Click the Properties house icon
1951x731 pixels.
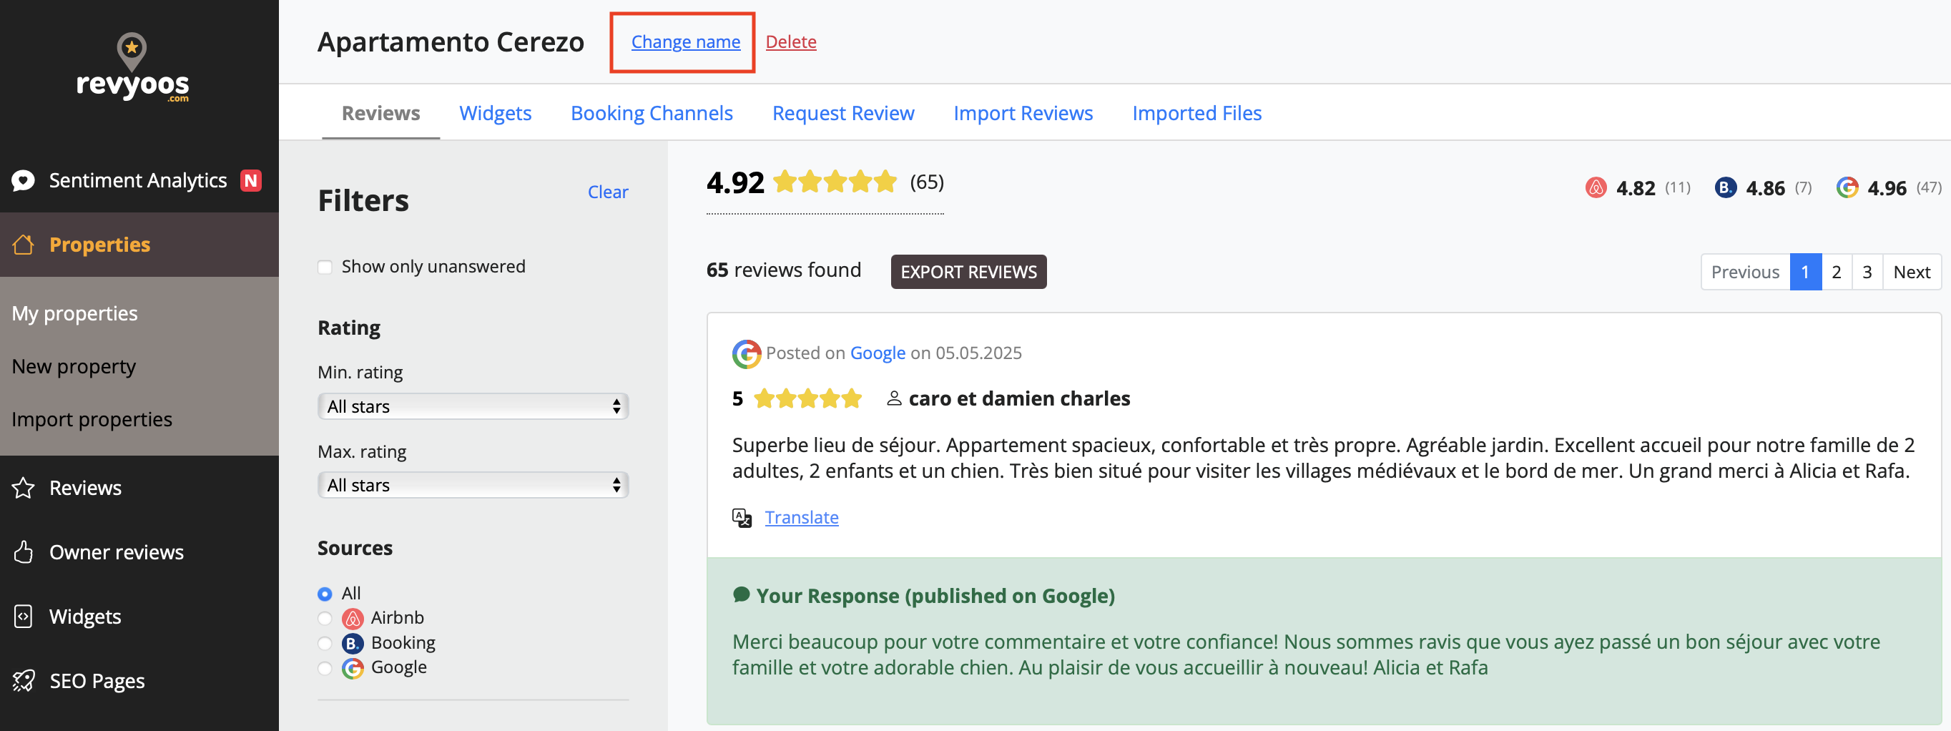coord(24,245)
